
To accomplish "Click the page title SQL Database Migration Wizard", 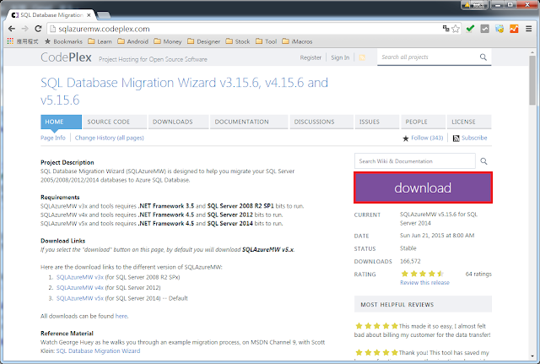I will coord(184,91).
